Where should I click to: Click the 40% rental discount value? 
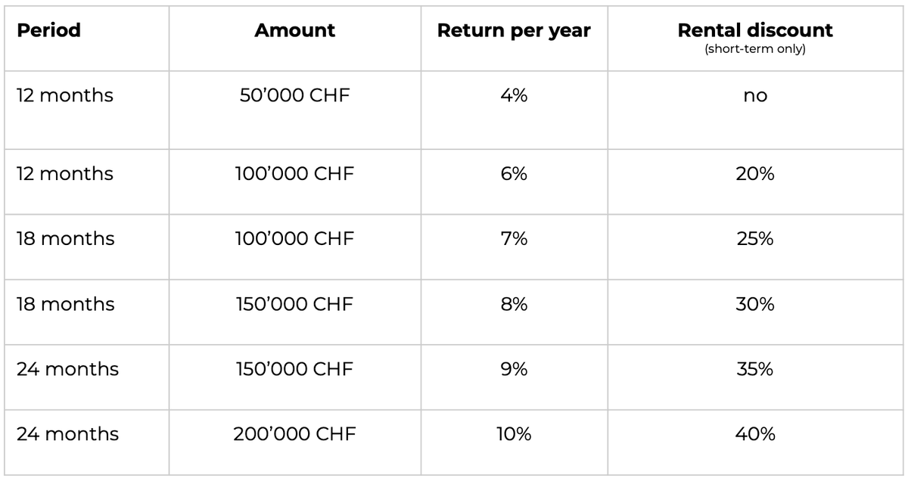point(754,434)
